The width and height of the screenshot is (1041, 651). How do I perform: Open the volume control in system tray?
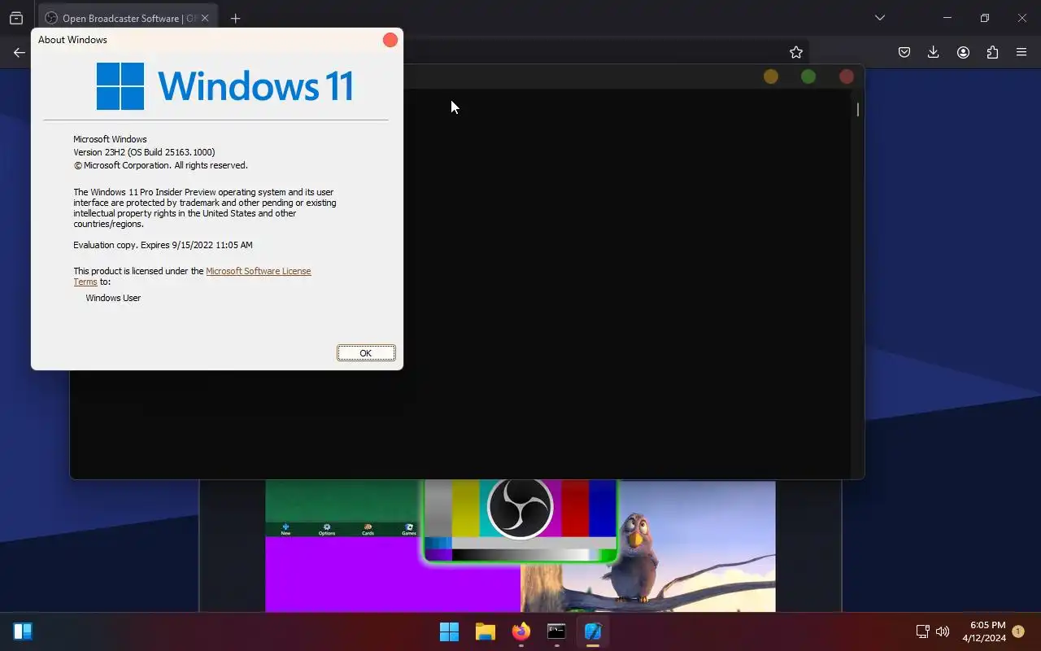point(943,631)
